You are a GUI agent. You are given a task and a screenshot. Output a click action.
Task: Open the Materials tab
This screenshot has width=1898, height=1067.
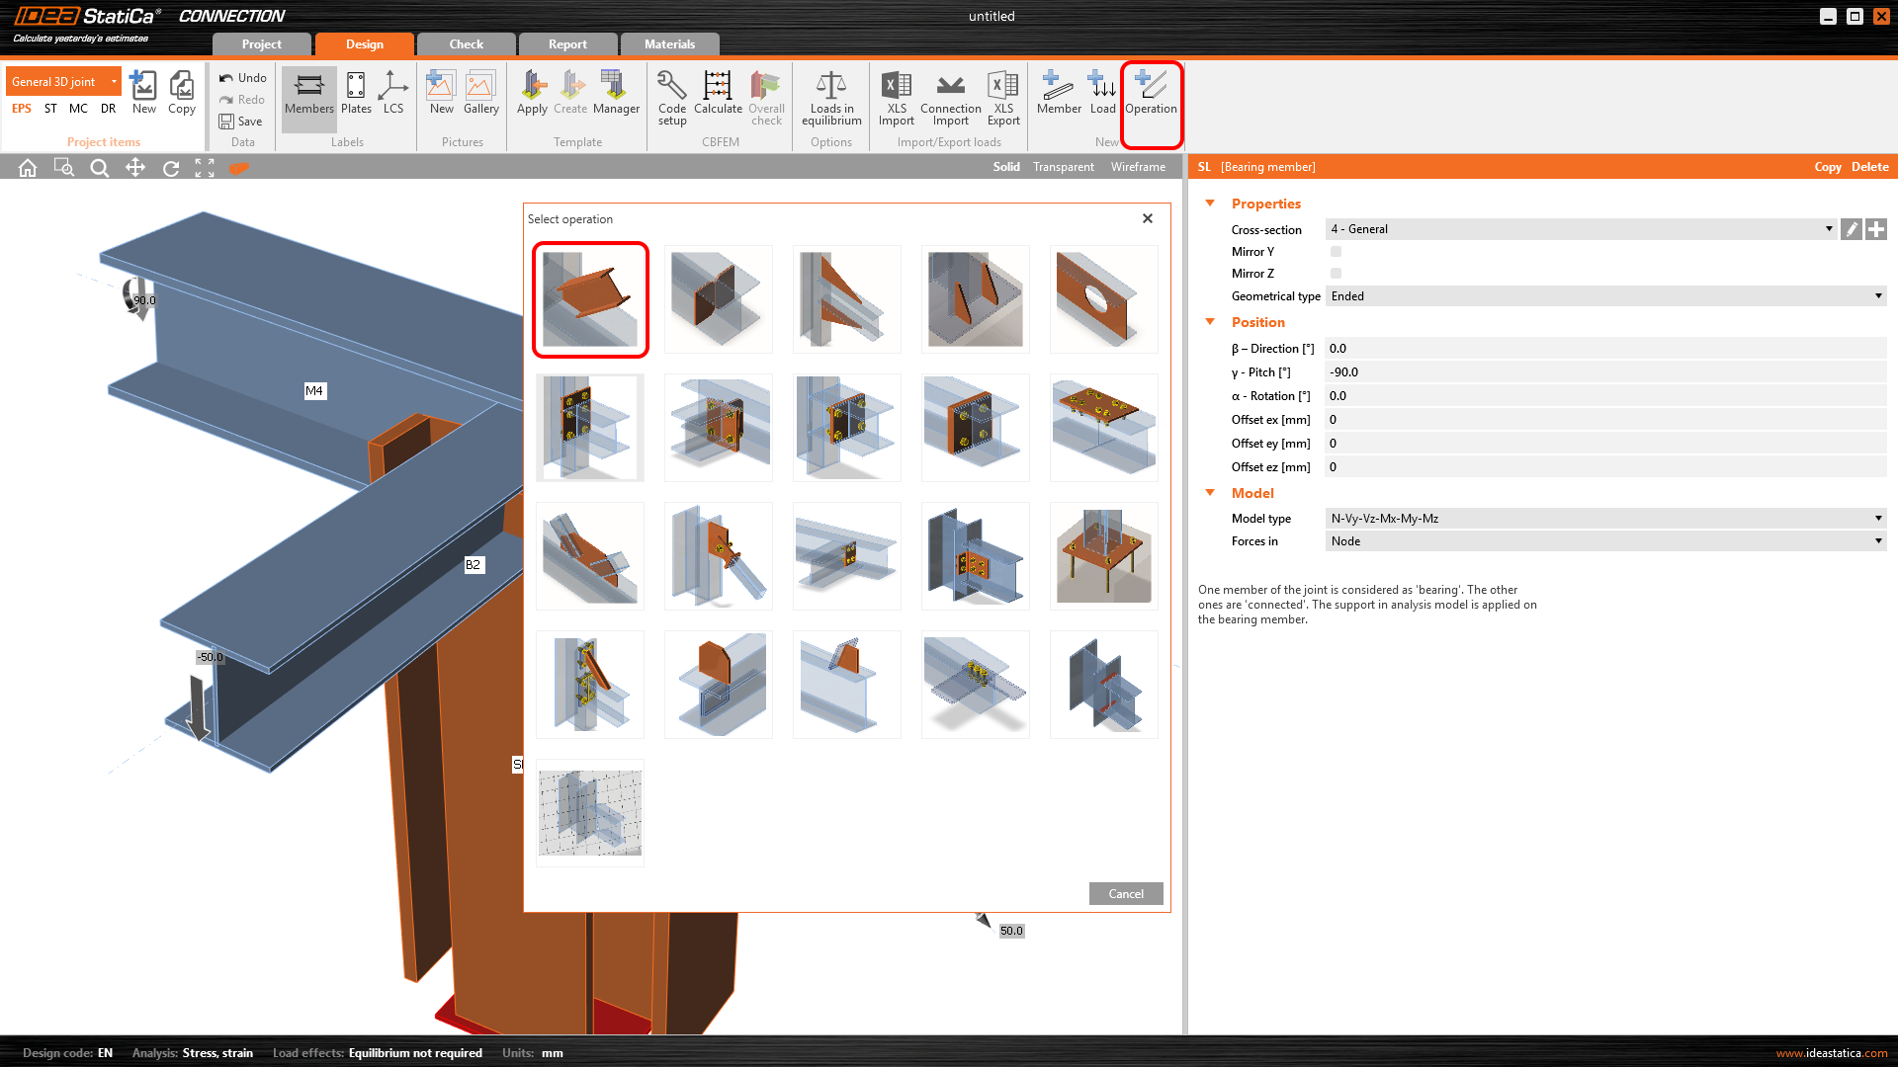click(669, 44)
